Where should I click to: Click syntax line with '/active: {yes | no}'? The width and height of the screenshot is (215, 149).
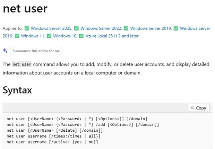click(x=52, y=142)
